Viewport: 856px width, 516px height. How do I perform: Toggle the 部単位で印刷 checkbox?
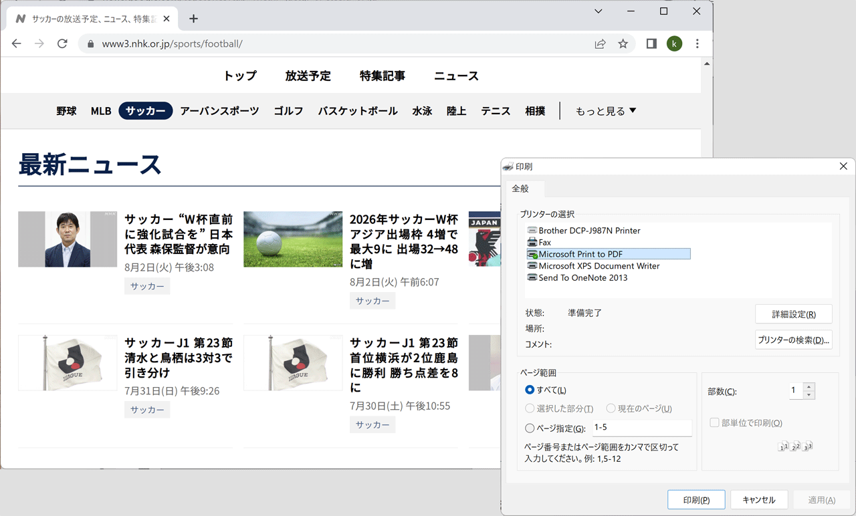click(714, 423)
